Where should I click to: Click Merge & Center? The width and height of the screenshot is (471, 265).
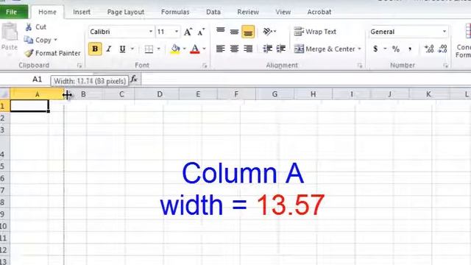[x=325, y=49]
